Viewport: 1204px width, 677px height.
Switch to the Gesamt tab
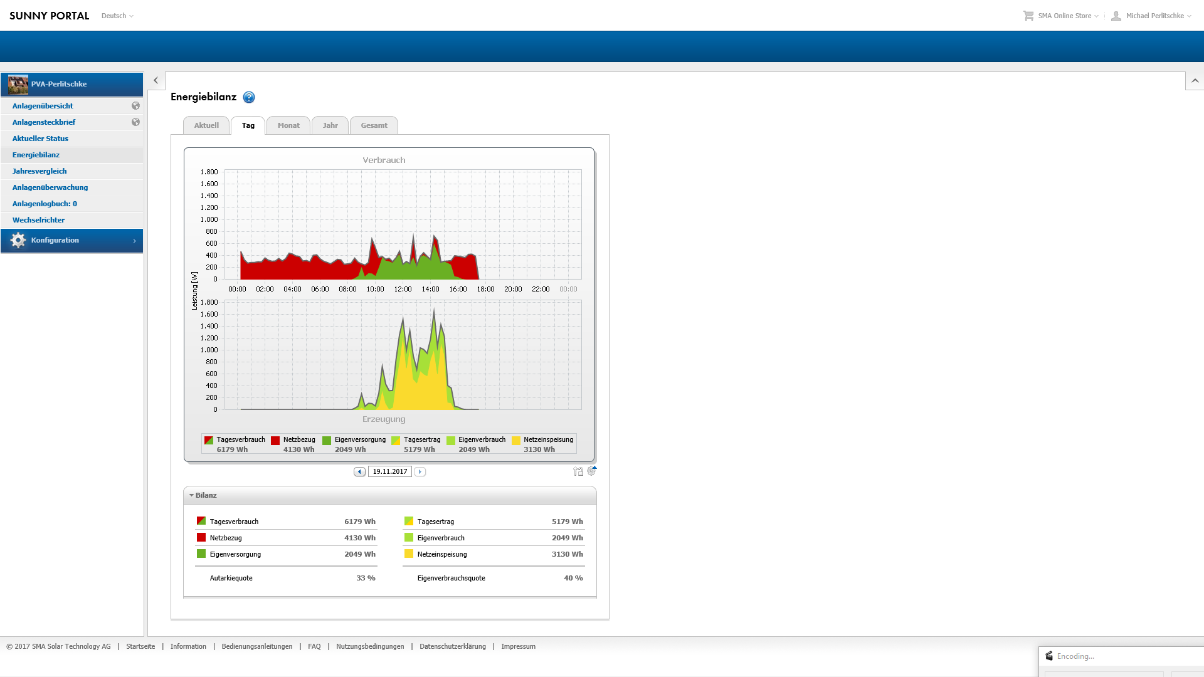[x=374, y=125]
